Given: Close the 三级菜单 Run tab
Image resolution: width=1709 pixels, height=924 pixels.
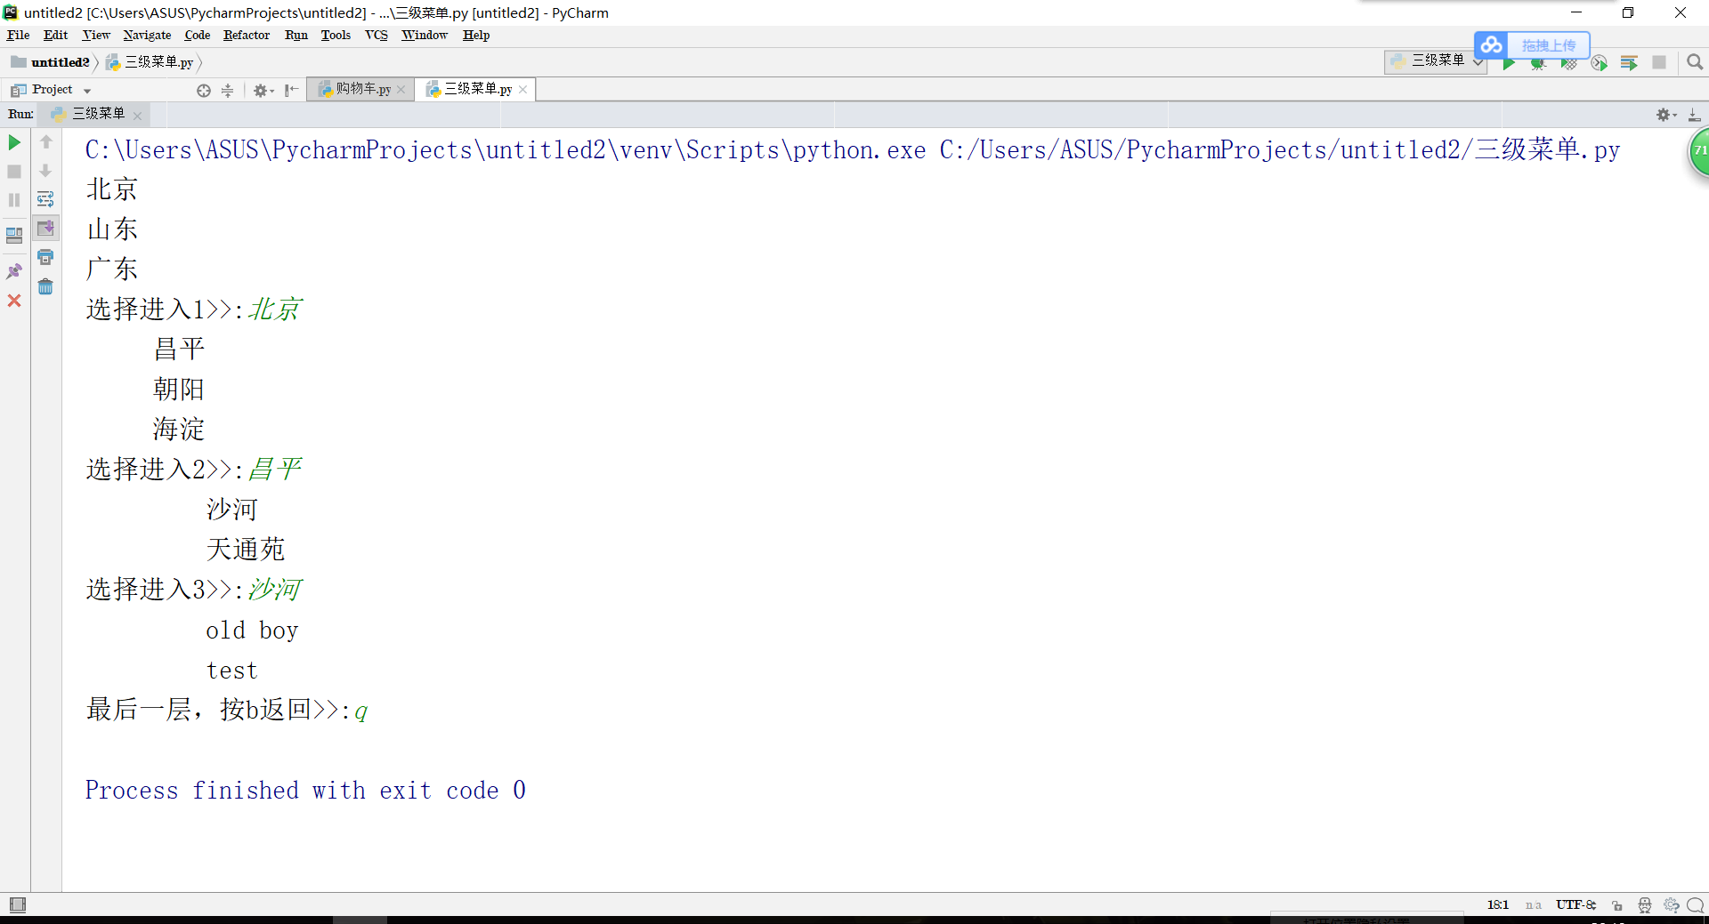Looking at the screenshot, I should 137,116.
